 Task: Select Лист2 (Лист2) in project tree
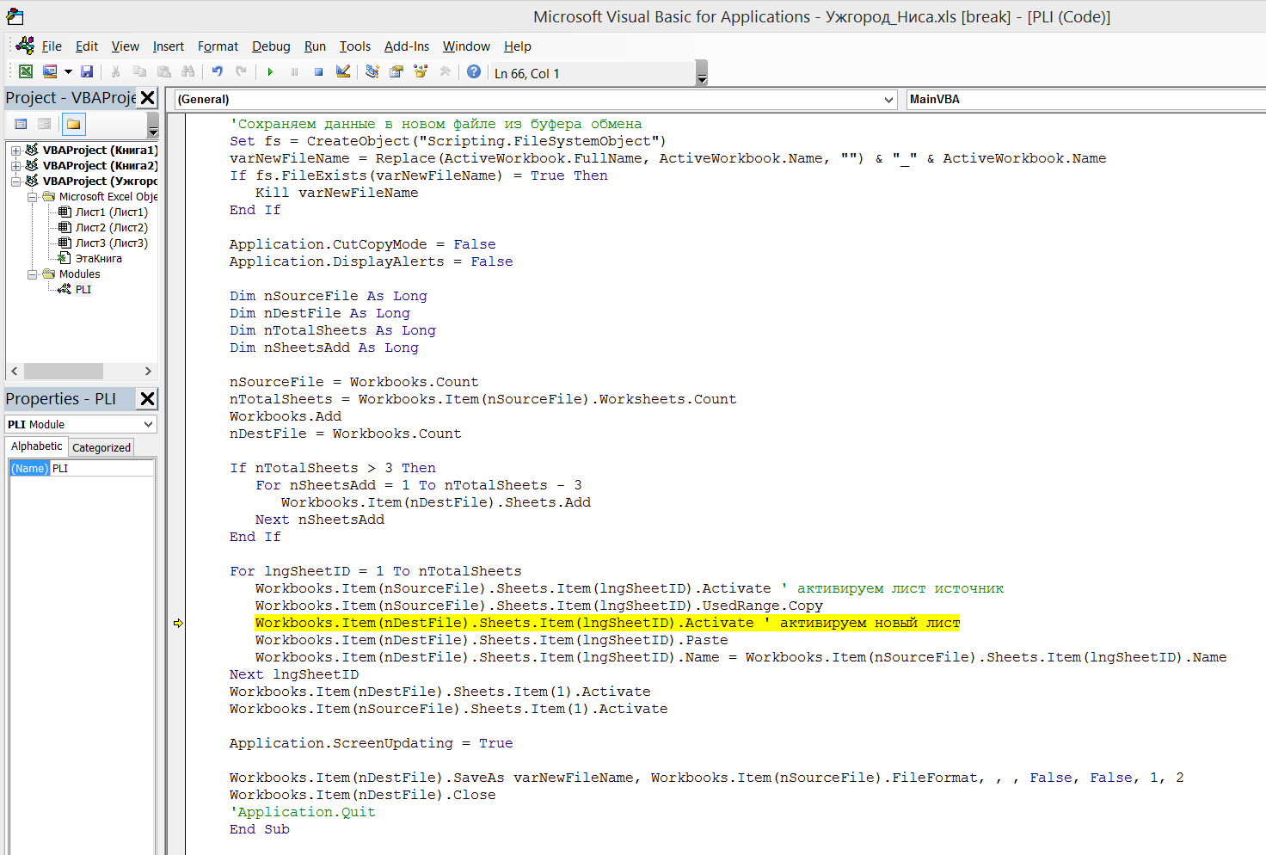(x=111, y=228)
